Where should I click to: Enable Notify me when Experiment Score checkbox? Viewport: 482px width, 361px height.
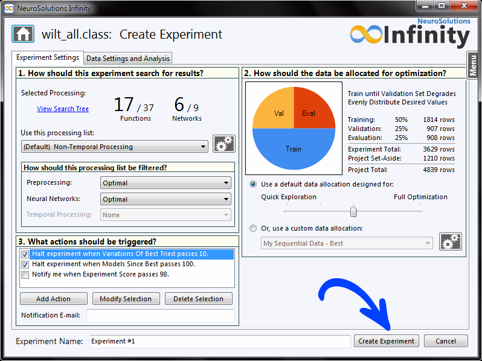click(25, 275)
